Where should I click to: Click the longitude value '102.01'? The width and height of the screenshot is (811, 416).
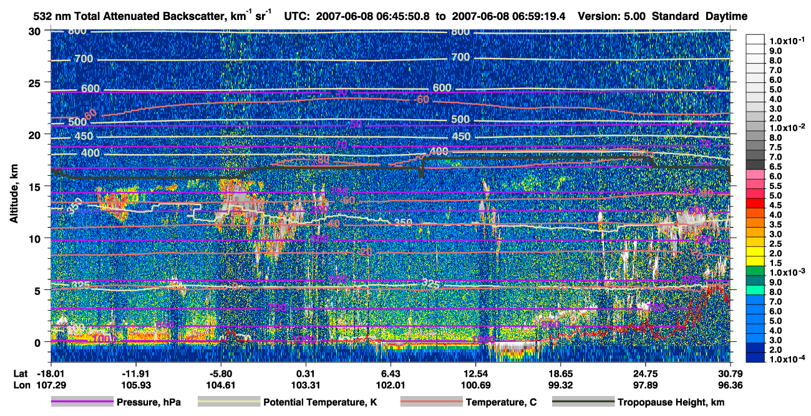pos(391,385)
